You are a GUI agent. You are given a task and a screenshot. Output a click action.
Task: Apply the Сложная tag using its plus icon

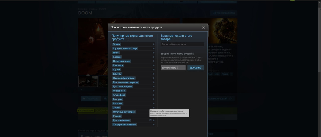coord(154,103)
